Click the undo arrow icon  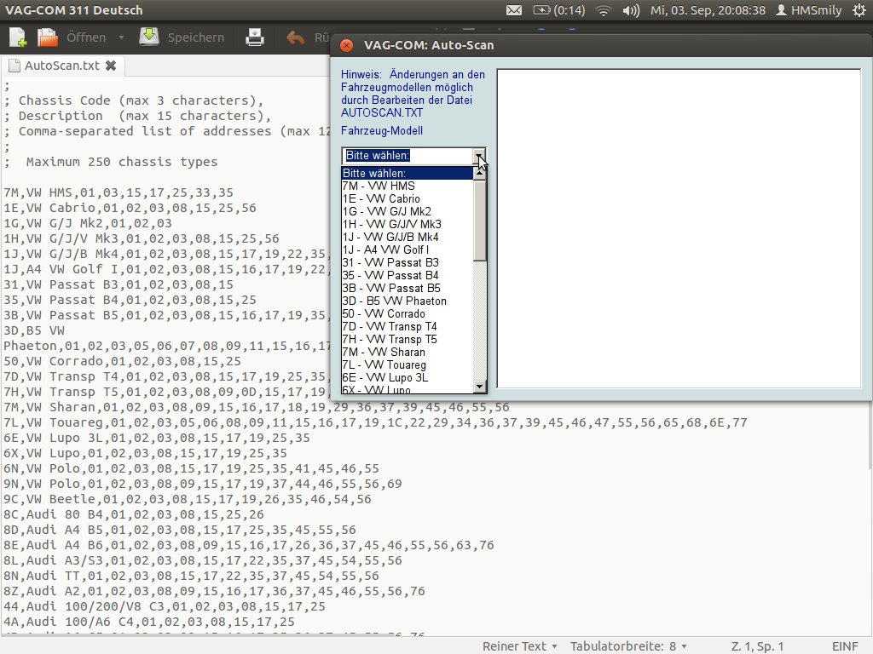[295, 37]
